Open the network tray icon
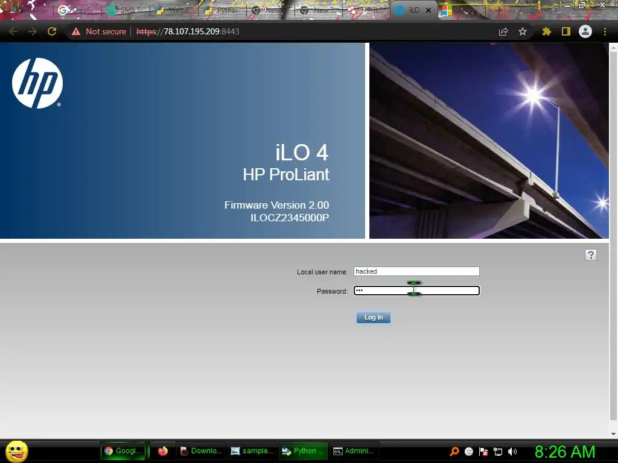 point(498,452)
